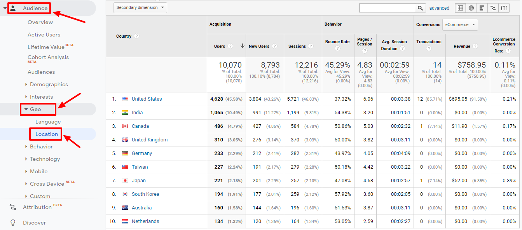Open the United States country link
This screenshot has height=230, width=522.
147,99
